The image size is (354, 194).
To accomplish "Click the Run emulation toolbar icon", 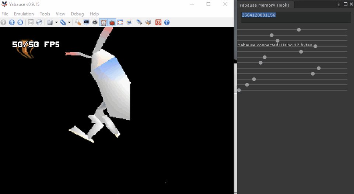I will 3,22.
